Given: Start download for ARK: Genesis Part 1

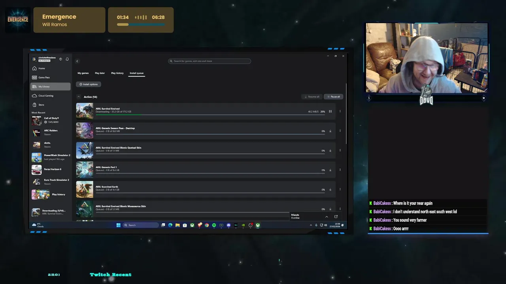Looking at the screenshot, I should click(330, 170).
